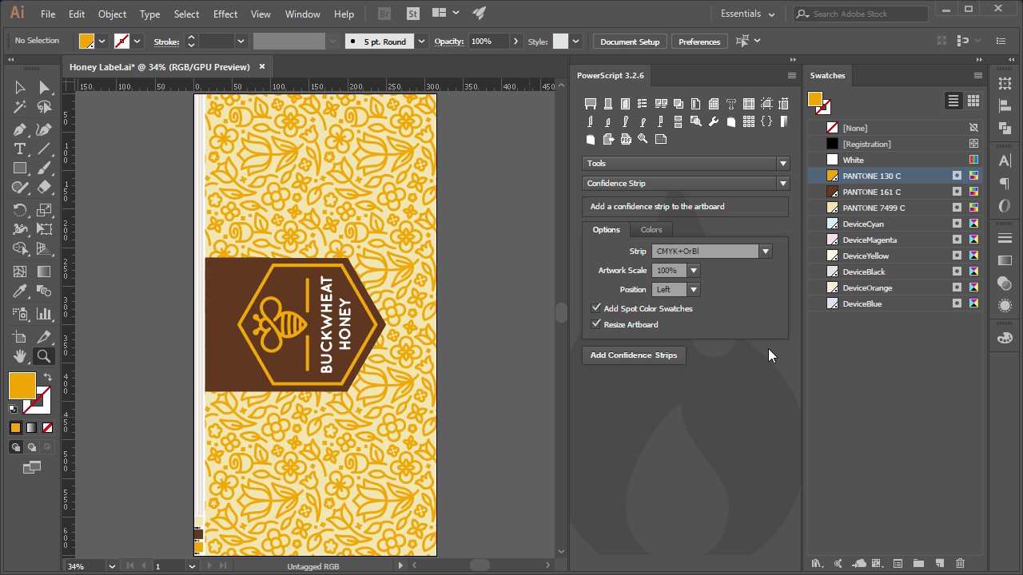The width and height of the screenshot is (1023, 575).
Task: Choose the Free Transform tool
Action: (45, 230)
